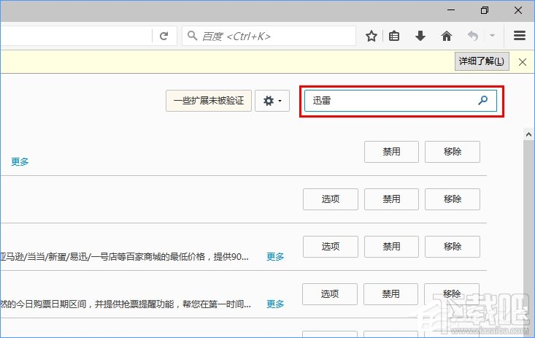Click 选项 for the second extension

click(x=331, y=199)
